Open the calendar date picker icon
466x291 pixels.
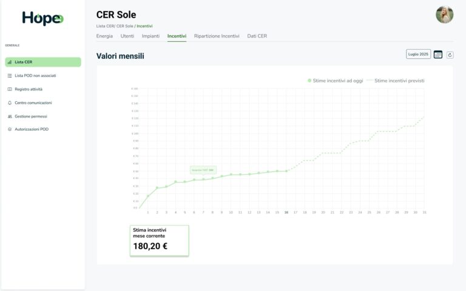coord(438,55)
